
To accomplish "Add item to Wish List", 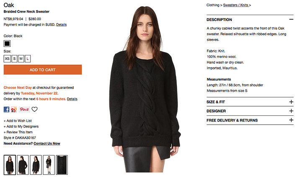I will (x=18, y=121).
